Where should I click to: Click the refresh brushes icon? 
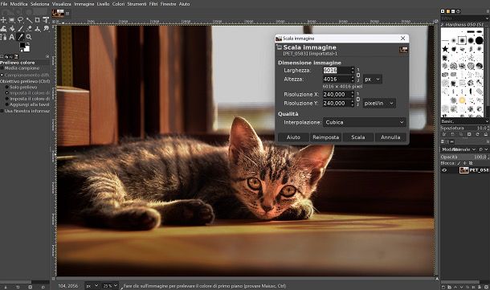coord(477,134)
